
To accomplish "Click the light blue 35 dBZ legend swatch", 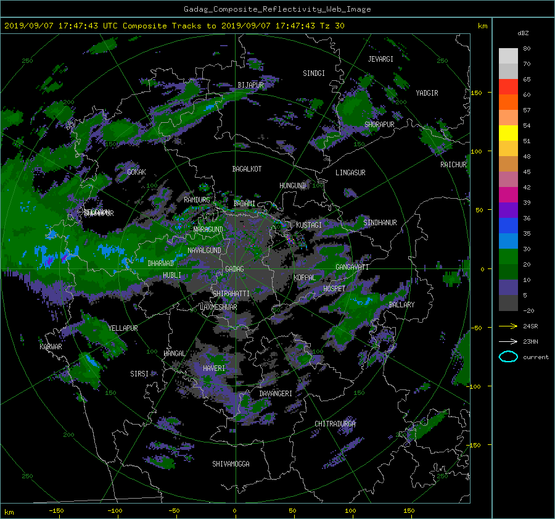I will 508,241.
